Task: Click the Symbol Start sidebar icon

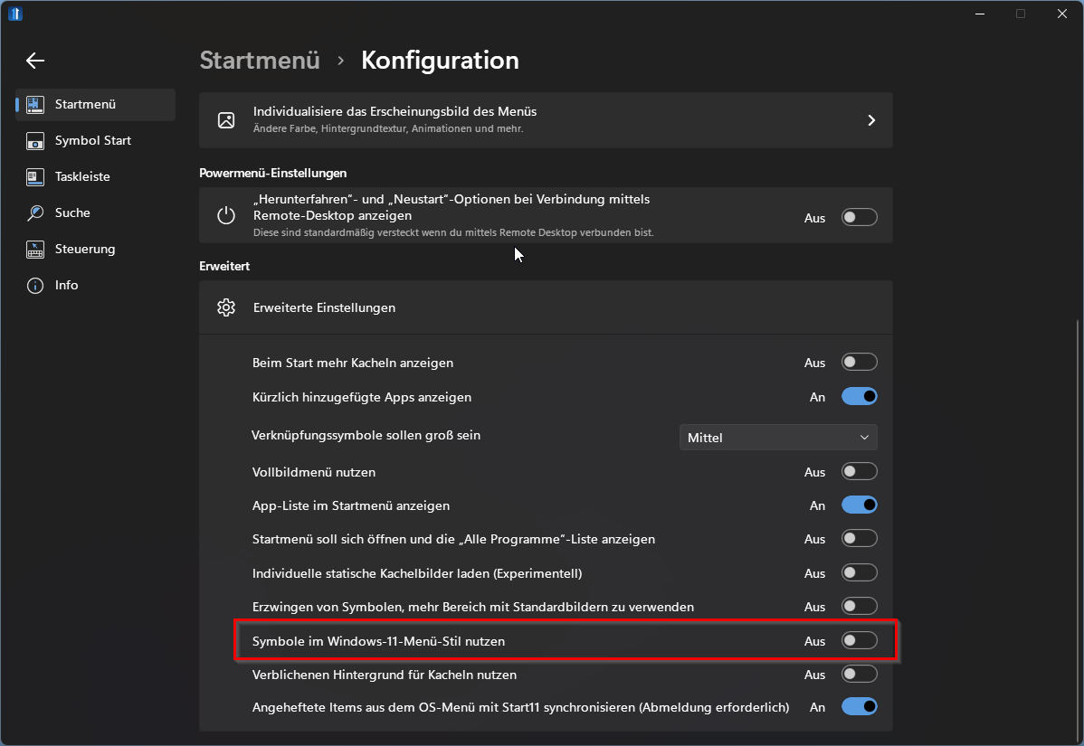Action: [35, 141]
